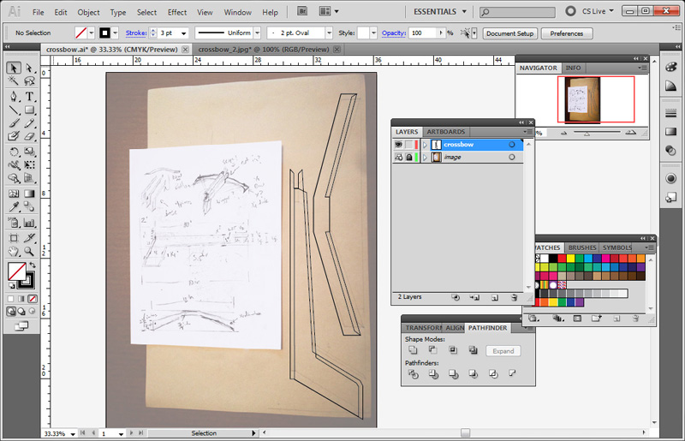Viewport: 685px width, 441px height.
Task: Click the Stroke link in control bar
Action: coord(136,33)
